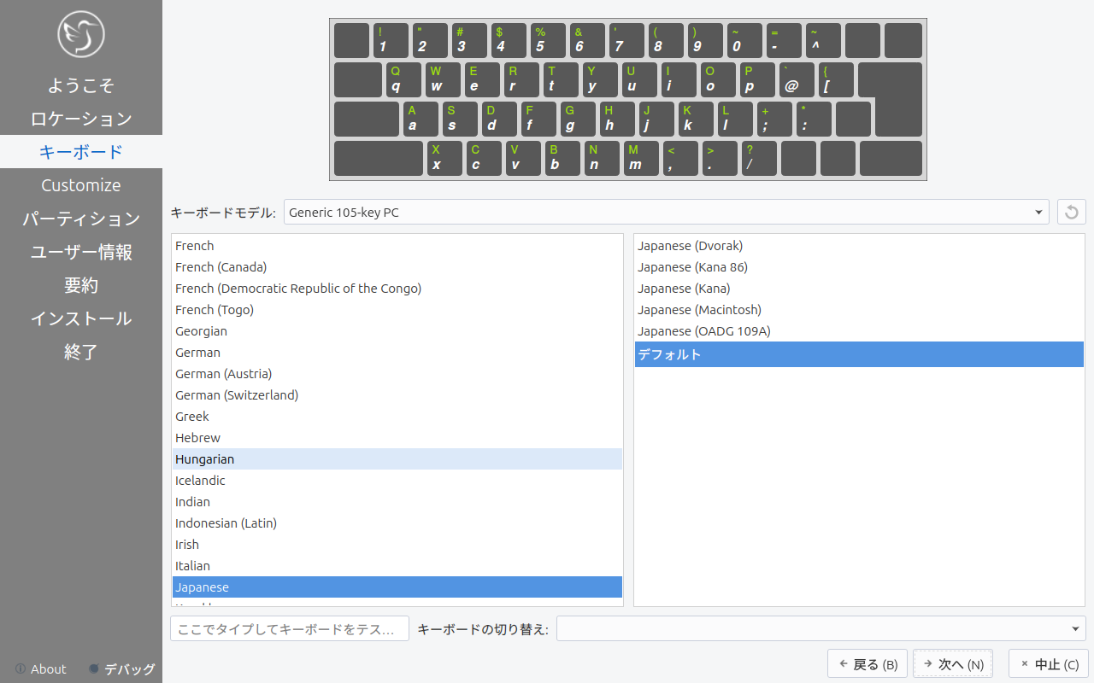Viewport: 1094px width, 683px height.
Task: Pick the Italian layout
Action: 397,566
